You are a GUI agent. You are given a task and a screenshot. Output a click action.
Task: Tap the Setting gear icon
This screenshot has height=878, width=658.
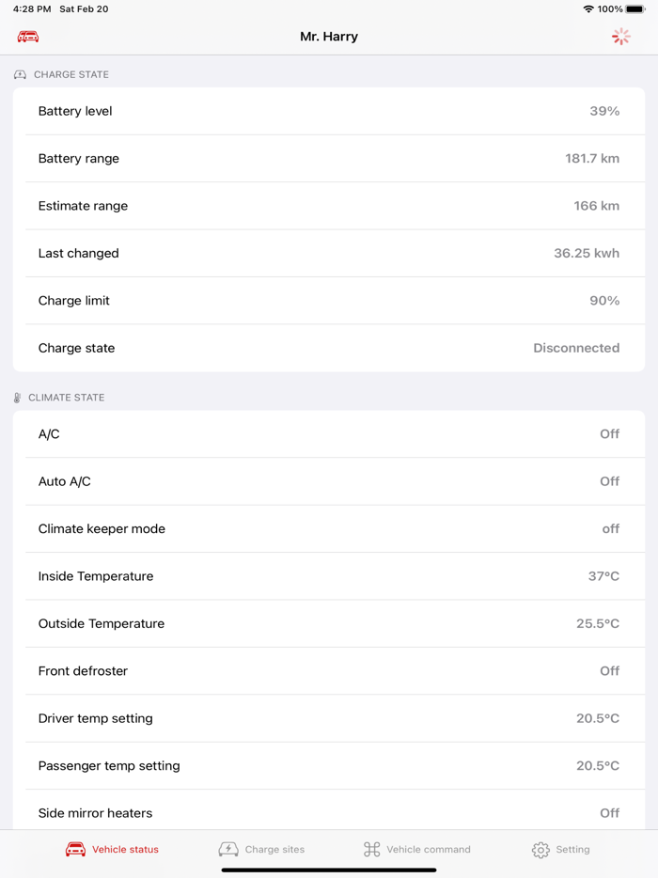pos(540,850)
